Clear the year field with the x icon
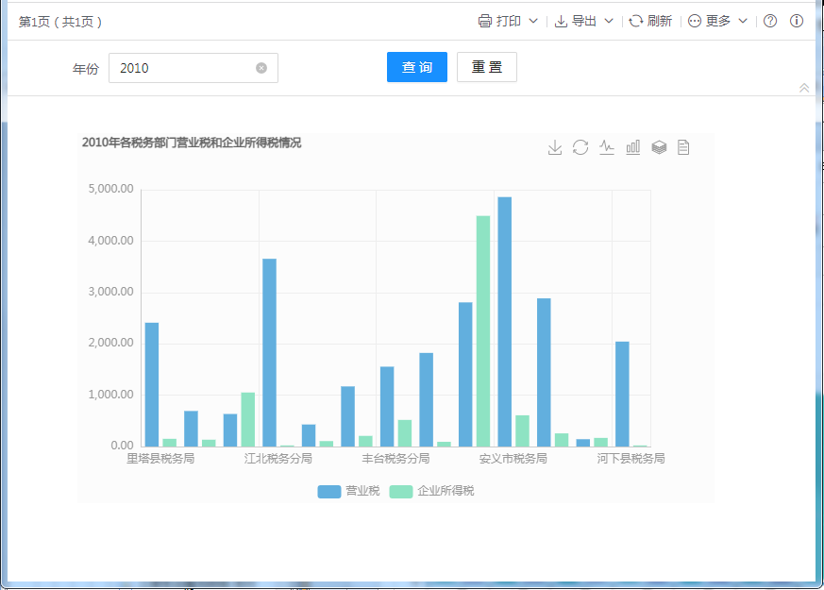Viewport: 824px width, 590px height. (x=261, y=68)
